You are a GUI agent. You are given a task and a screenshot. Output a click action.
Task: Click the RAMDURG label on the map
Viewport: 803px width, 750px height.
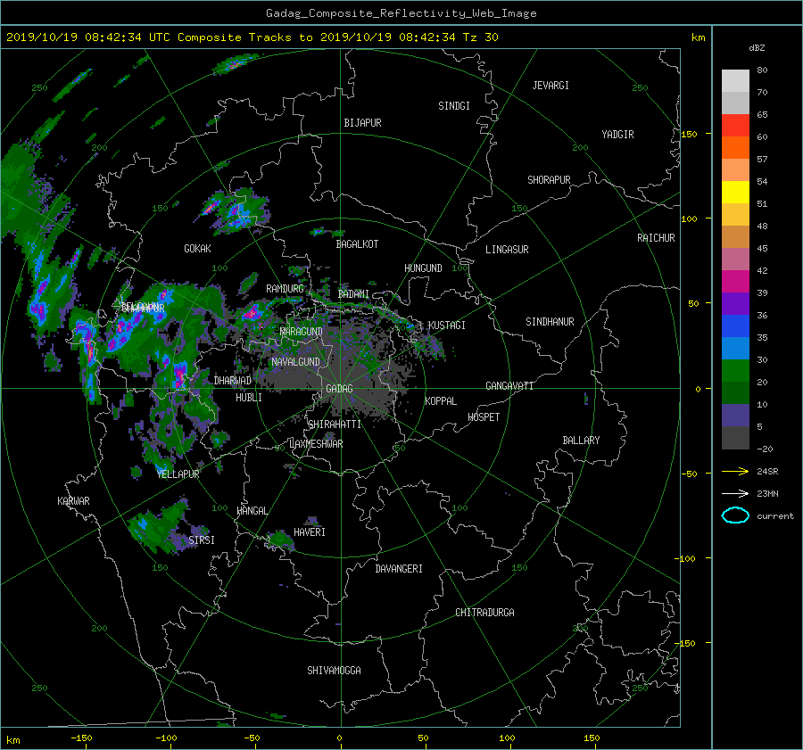pyautogui.click(x=285, y=289)
